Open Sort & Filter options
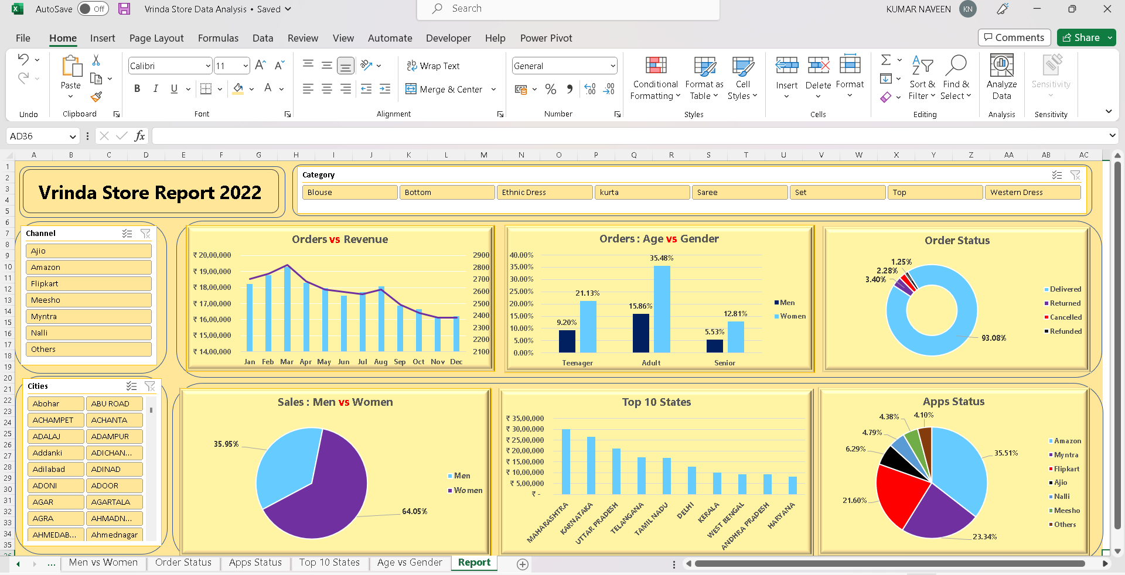The width and height of the screenshot is (1125, 575). tap(922, 78)
